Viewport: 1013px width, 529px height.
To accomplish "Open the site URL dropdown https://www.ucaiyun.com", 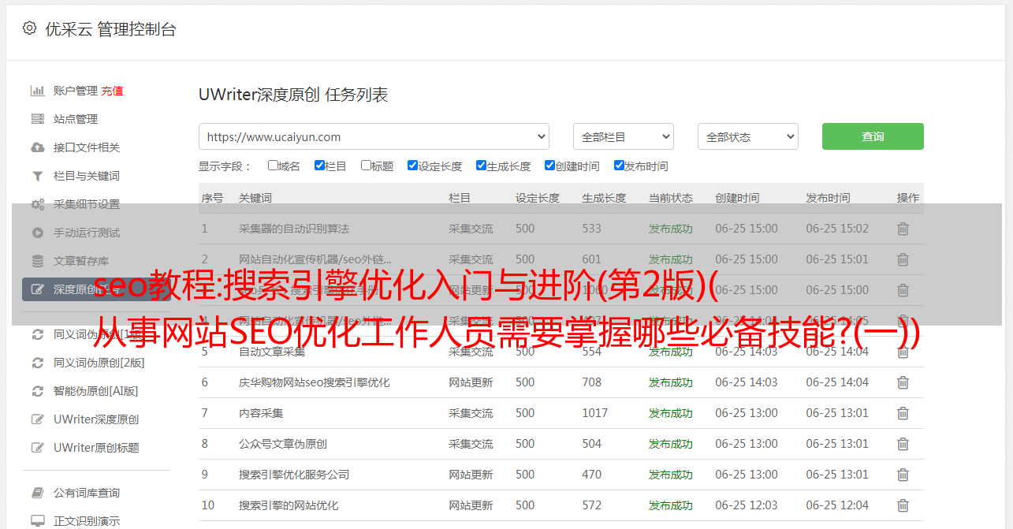I will (374, 136).
